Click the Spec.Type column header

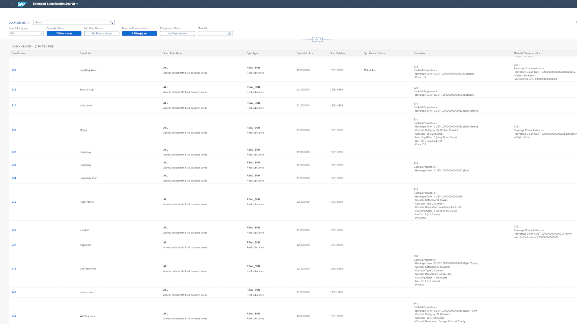pyautogui.click(x=252, y=53)
